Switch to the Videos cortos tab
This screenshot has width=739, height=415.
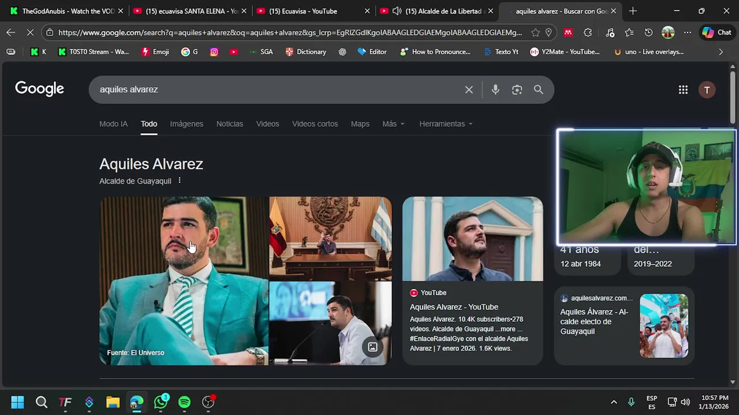pyautogui.click(x=315, y=124)
